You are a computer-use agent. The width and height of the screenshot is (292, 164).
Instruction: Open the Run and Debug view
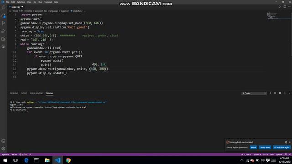click(3, 31)
